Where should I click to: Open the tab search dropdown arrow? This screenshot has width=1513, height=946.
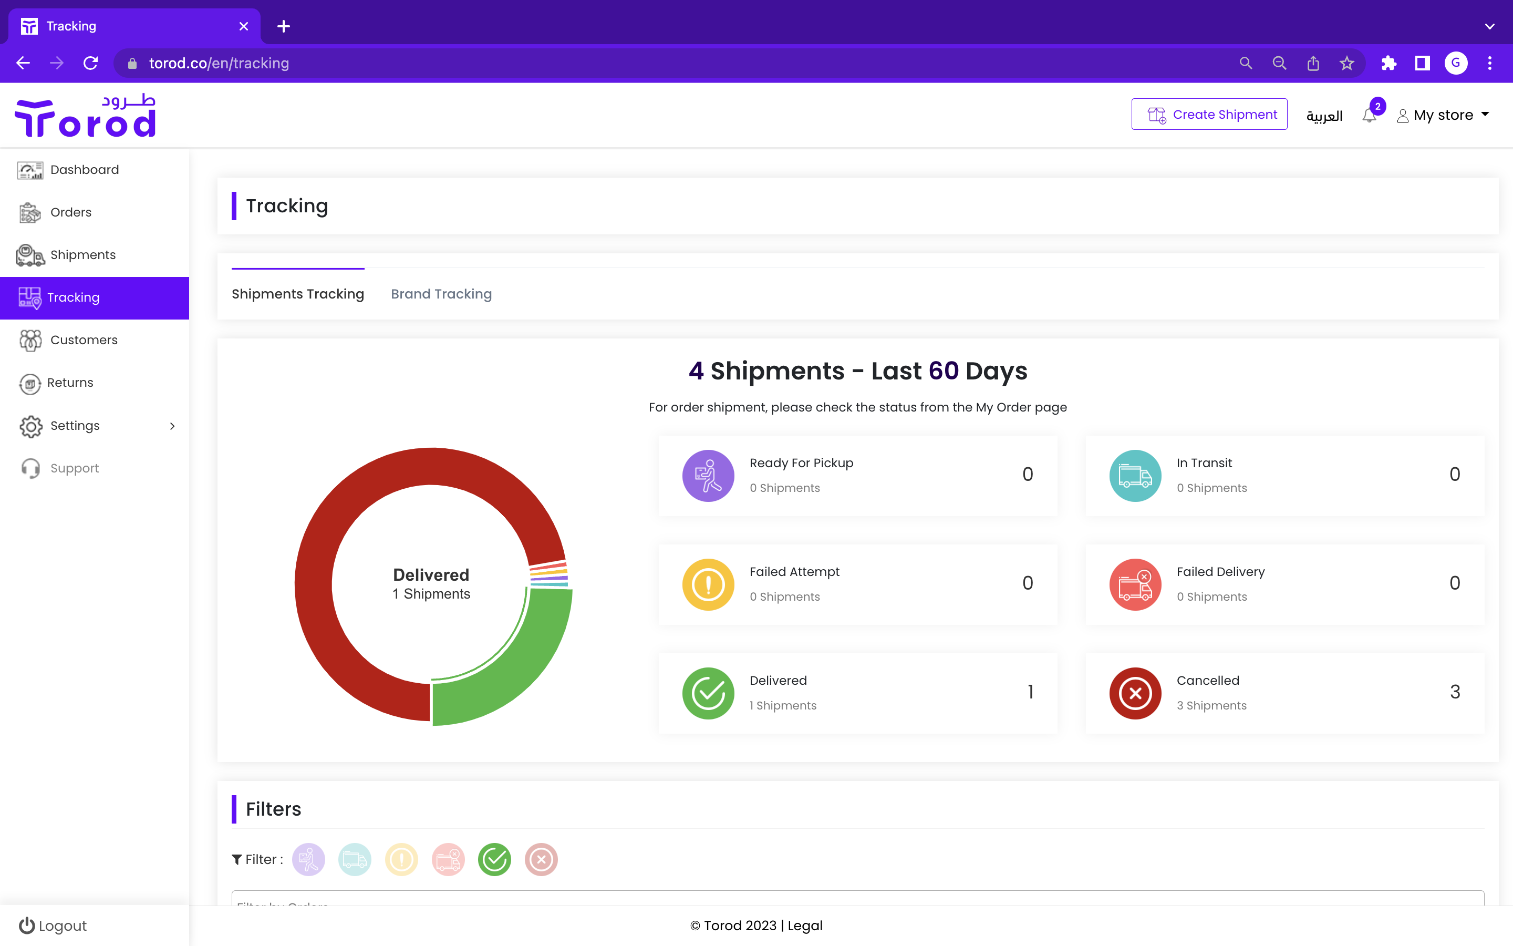pos(1490,26)
